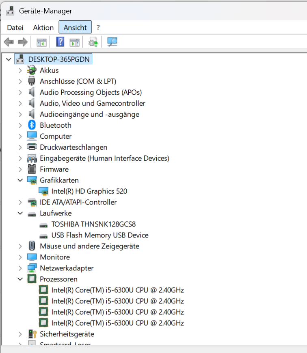Click the Monitore icon
Image resolution: width=307 pixels, height=353 pixels.
pos(32,257)
